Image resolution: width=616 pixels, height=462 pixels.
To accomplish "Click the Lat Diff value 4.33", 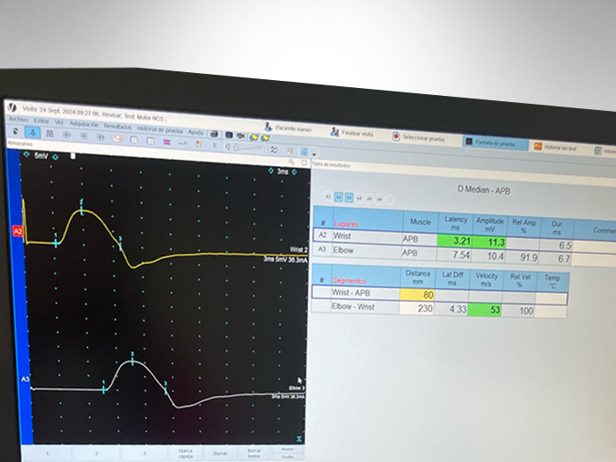I will 451,309.
